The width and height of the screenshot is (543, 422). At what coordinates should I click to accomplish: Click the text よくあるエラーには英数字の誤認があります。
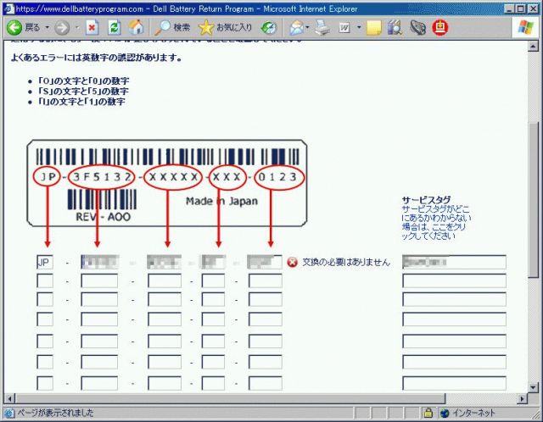click(x=96, y=58)
